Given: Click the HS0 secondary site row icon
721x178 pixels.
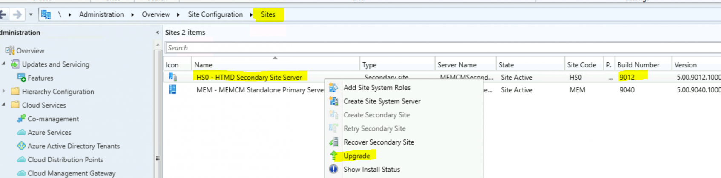Looking at the screenshot, I should pyautogui.click(x=172, y=77).
